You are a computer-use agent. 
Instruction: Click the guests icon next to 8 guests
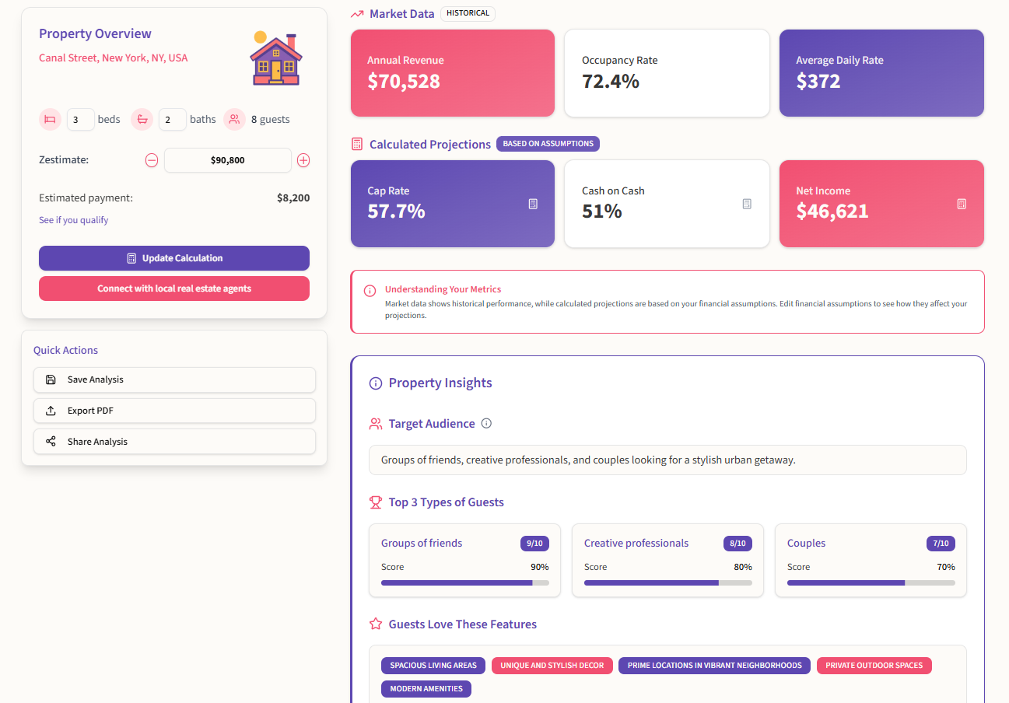coord(234,119)
